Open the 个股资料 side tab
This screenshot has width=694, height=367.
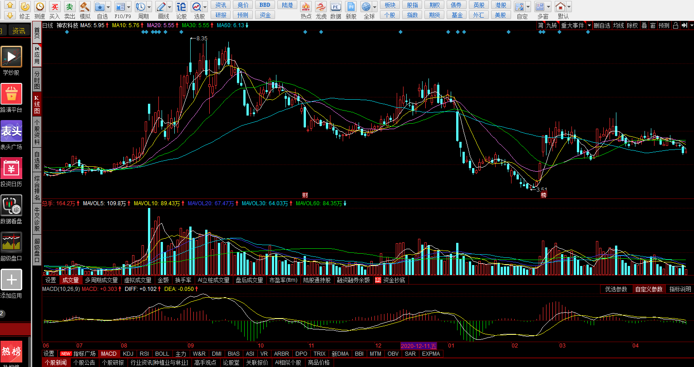(37, 132)
